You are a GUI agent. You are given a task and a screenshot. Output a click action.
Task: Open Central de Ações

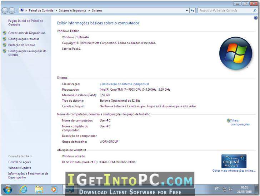click(x=19, y=162)
